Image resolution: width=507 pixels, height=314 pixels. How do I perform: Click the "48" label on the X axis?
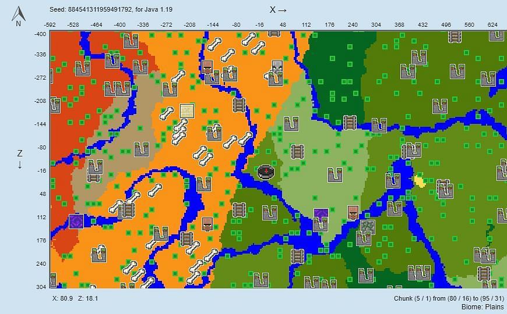283,24
